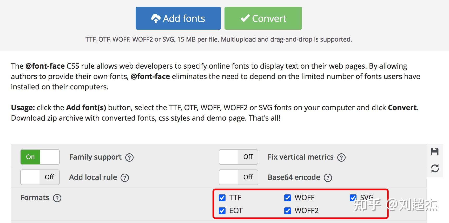Screen dimensions: 449x223
Task: Uncheck the WOFF2 format checkbox
Action: pyautogui.click(x=288, y=211)
